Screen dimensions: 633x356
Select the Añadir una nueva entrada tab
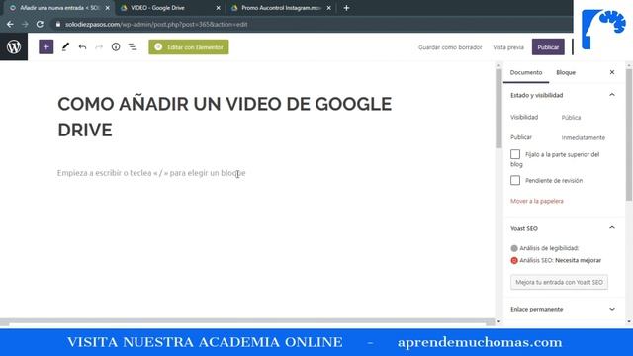[x=58, y=8]
